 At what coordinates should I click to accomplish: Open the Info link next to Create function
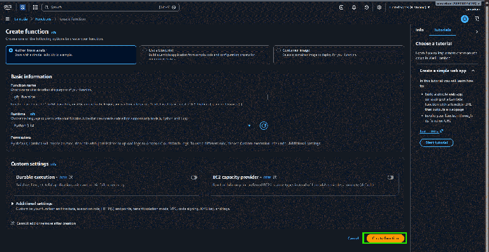click(x=53, y=32)
